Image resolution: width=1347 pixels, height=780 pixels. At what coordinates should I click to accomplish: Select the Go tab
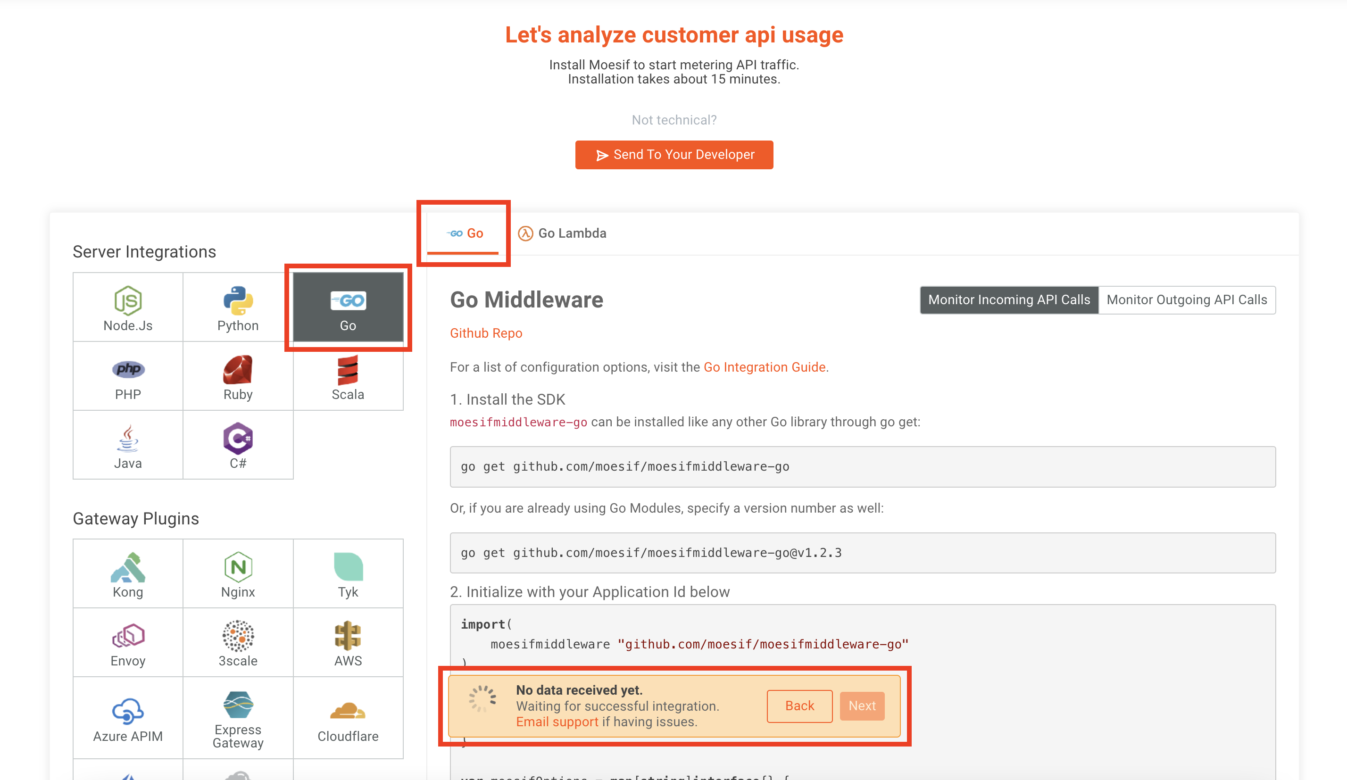point(465,233)
